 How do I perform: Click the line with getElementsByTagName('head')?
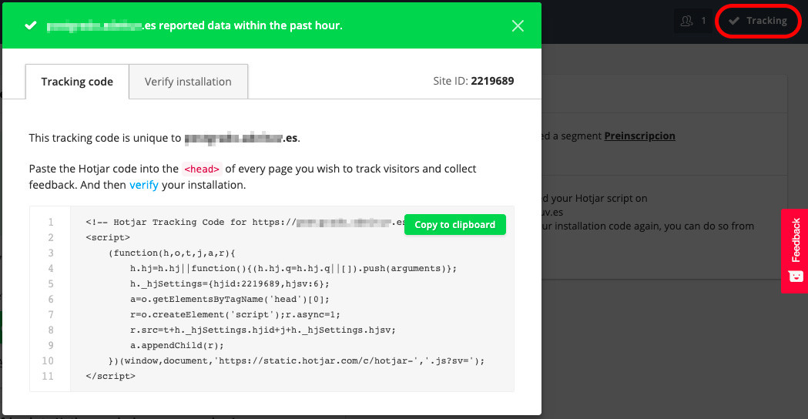[230, 300]
